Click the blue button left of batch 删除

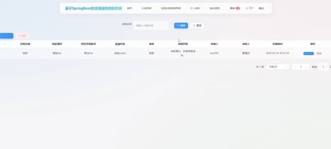6,36
